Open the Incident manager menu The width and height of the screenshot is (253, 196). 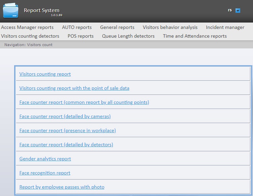225,27
